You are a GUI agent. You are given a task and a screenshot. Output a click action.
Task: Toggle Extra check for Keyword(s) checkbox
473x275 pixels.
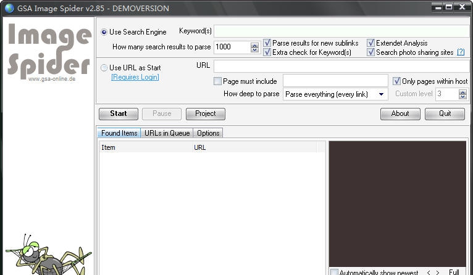pos(267,52)
